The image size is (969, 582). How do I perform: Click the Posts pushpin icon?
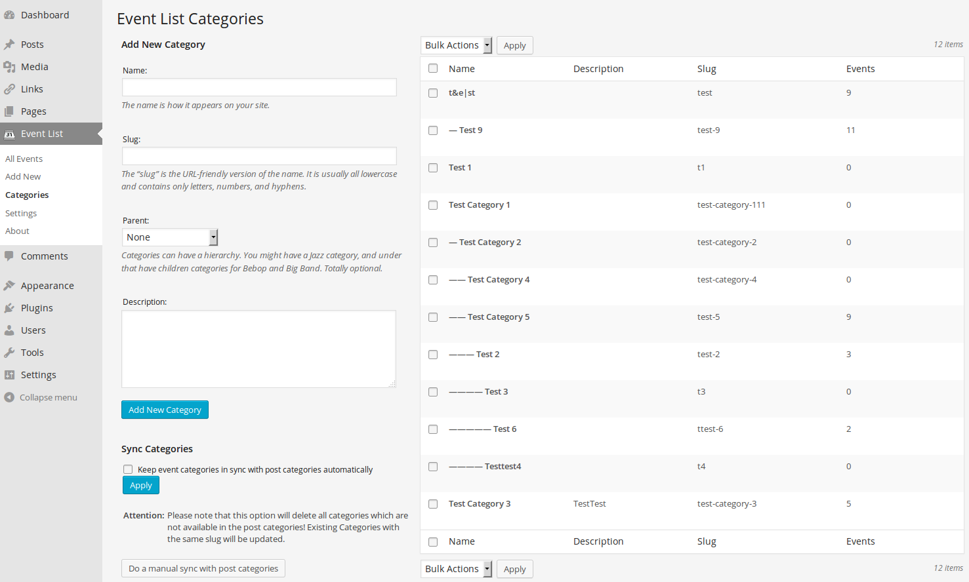click(x=9, y=45)
